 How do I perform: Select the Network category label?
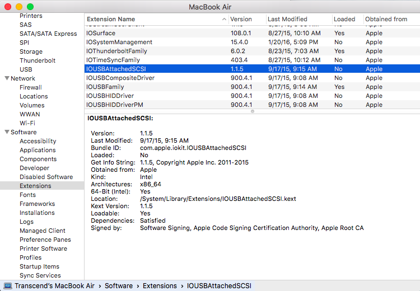pos(23,78)
